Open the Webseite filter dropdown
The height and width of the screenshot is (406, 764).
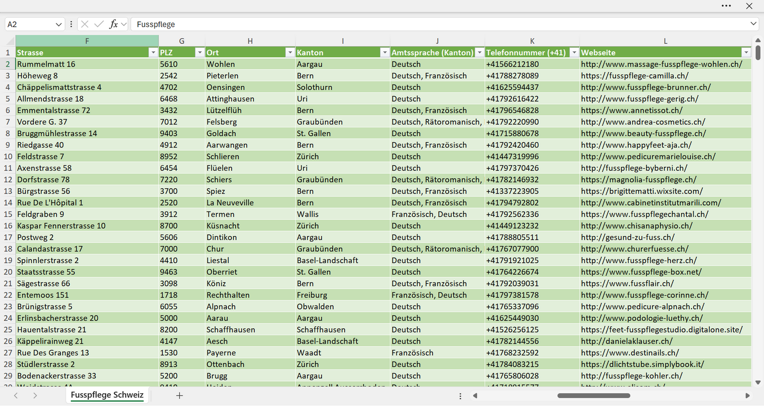[746, 53]
